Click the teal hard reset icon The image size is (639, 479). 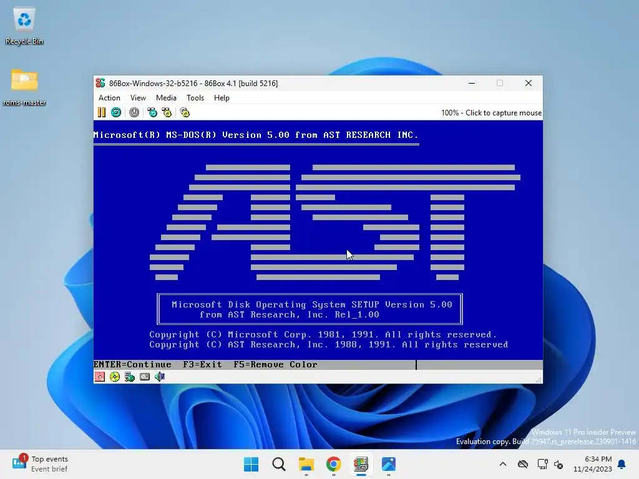pyautogui.click(x=116, y=112)
